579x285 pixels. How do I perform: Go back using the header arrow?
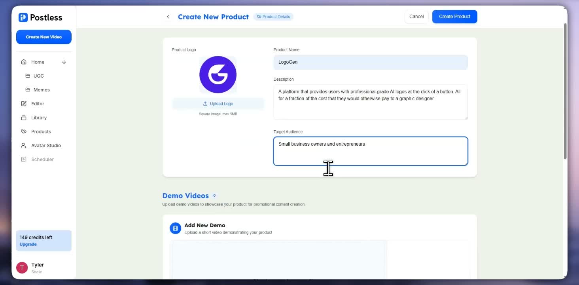(168, 17)
